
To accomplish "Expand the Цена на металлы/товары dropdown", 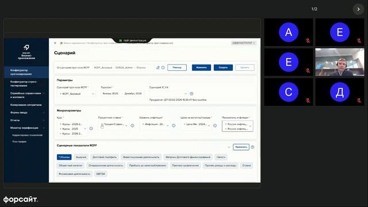I will click(x=209, y=125).
